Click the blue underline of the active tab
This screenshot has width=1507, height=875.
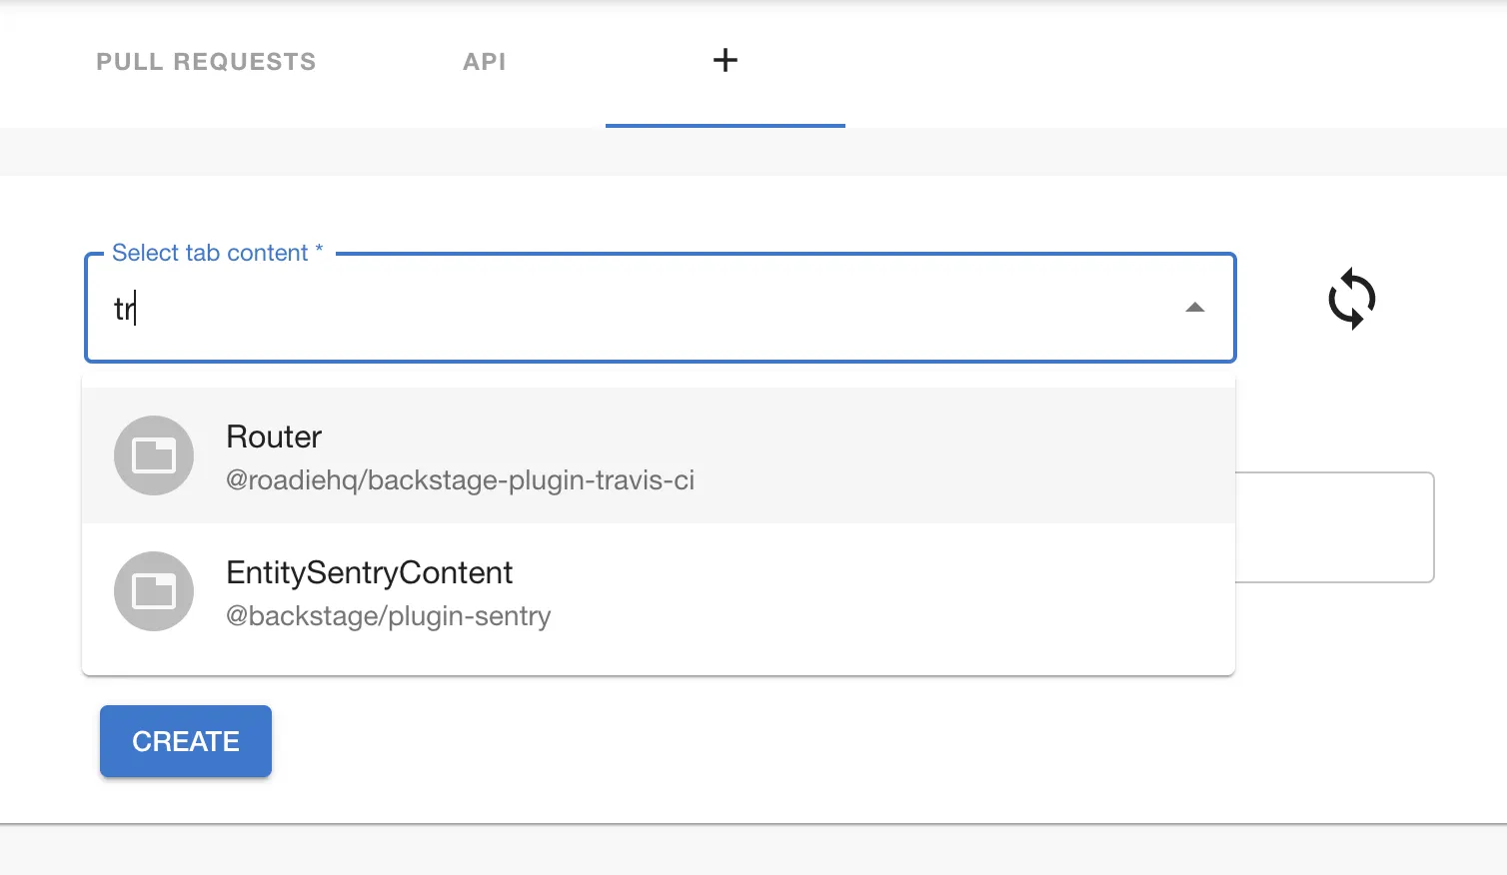click(726, 126)
